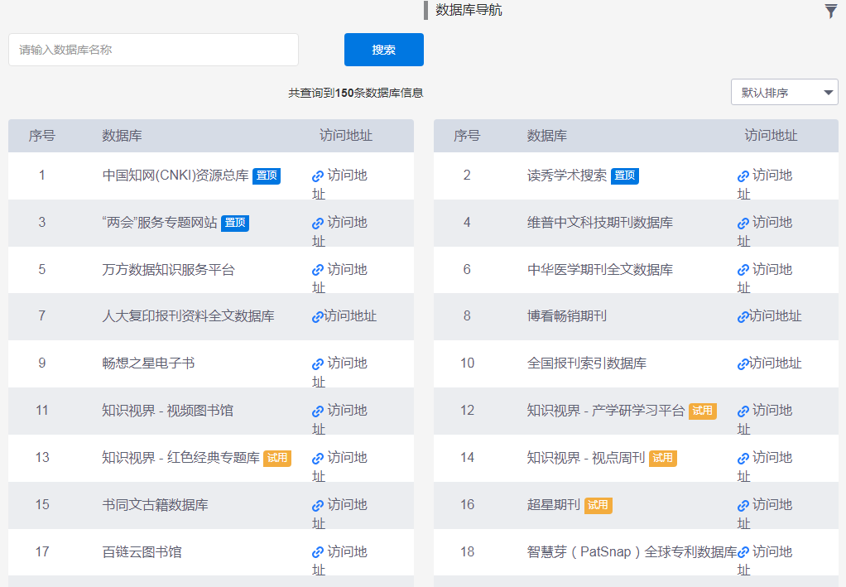This screenshot has height=587, width=846.
Task: Open 维普中文科技期刊数据库 entry
Action: pos(600,222)
